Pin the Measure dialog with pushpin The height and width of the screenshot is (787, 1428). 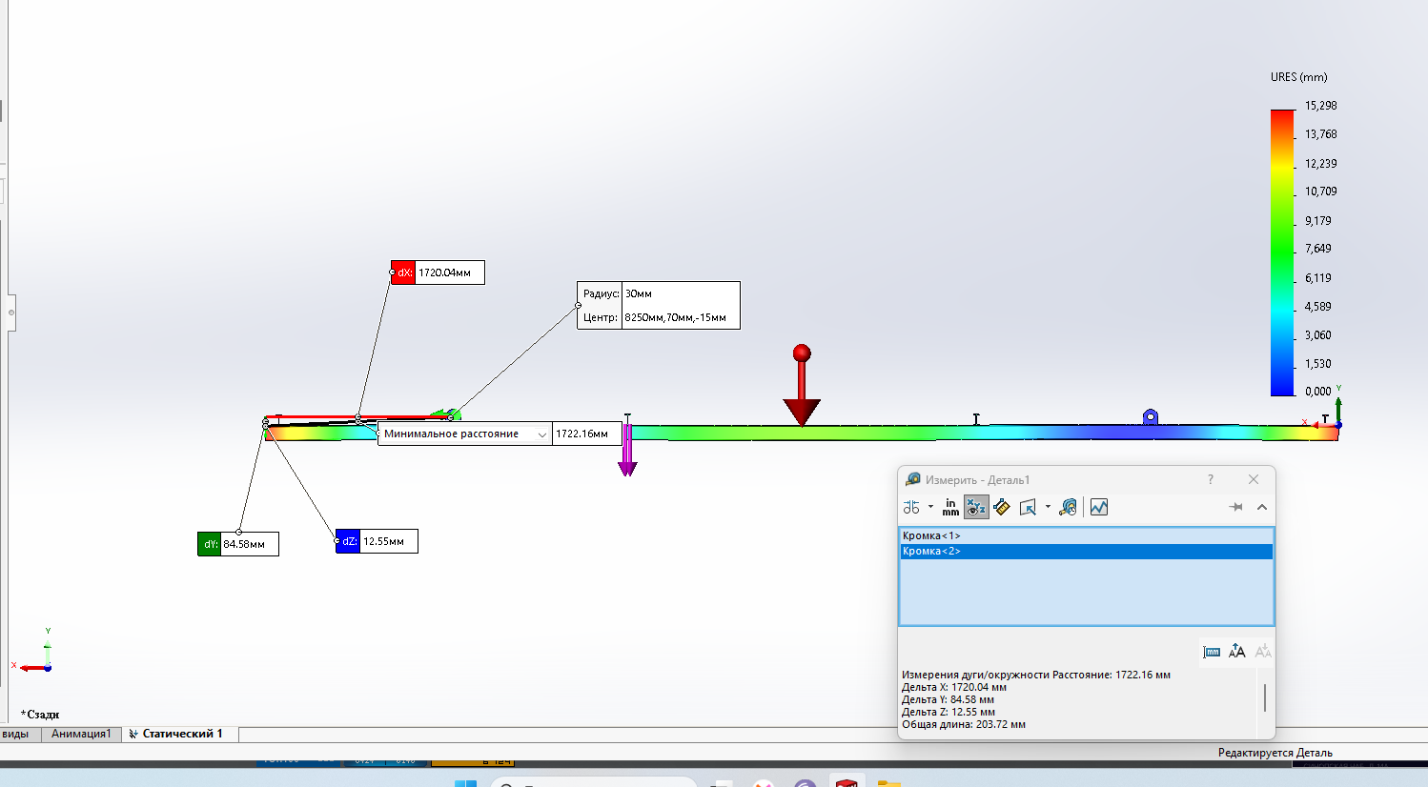pos(1236,507)
